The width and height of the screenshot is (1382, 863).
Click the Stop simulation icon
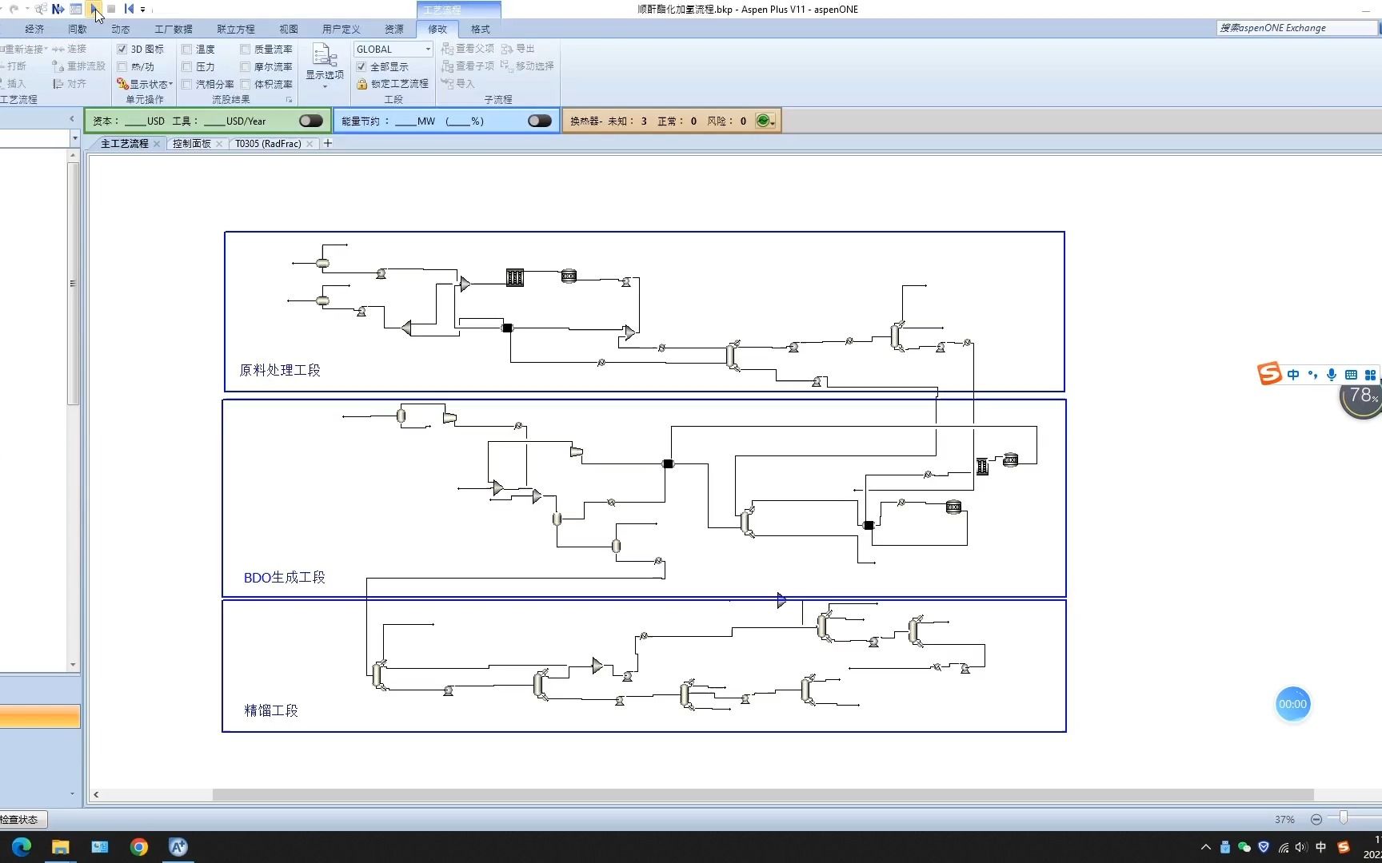[111, 9]
